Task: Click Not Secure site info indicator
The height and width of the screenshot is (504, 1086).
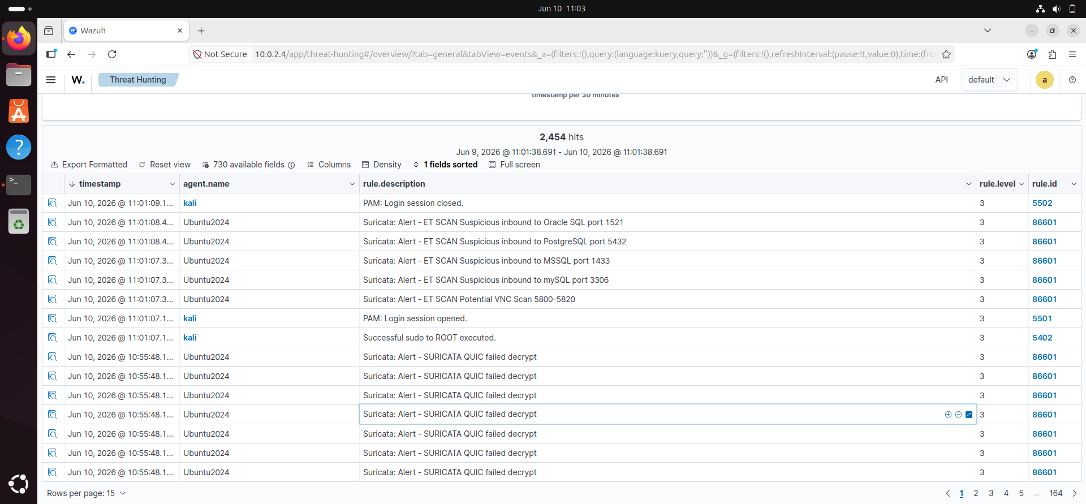Action: tap(220, 54)
